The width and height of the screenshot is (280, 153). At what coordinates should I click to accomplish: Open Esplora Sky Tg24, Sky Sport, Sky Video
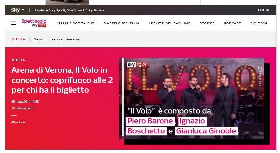(x=69, y=10)
